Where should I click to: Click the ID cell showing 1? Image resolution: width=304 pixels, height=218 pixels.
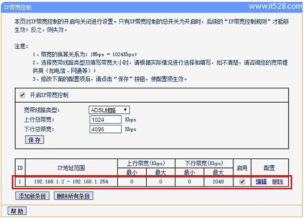[x=20, y=181]
